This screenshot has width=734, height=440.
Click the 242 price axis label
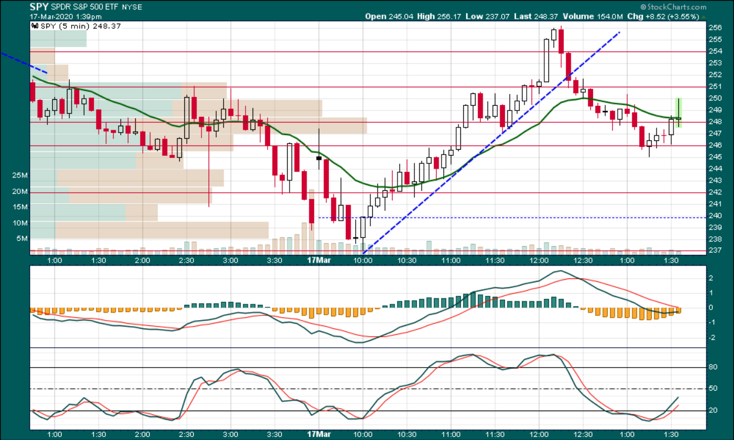716,192
